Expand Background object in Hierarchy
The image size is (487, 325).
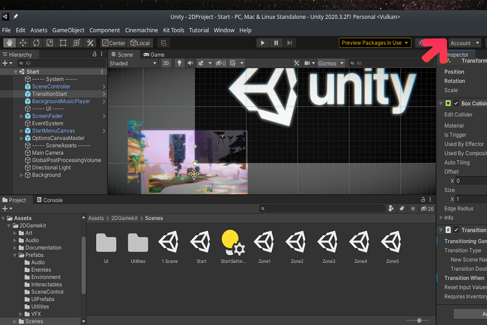pyautogui.click(x=21, y=175)
